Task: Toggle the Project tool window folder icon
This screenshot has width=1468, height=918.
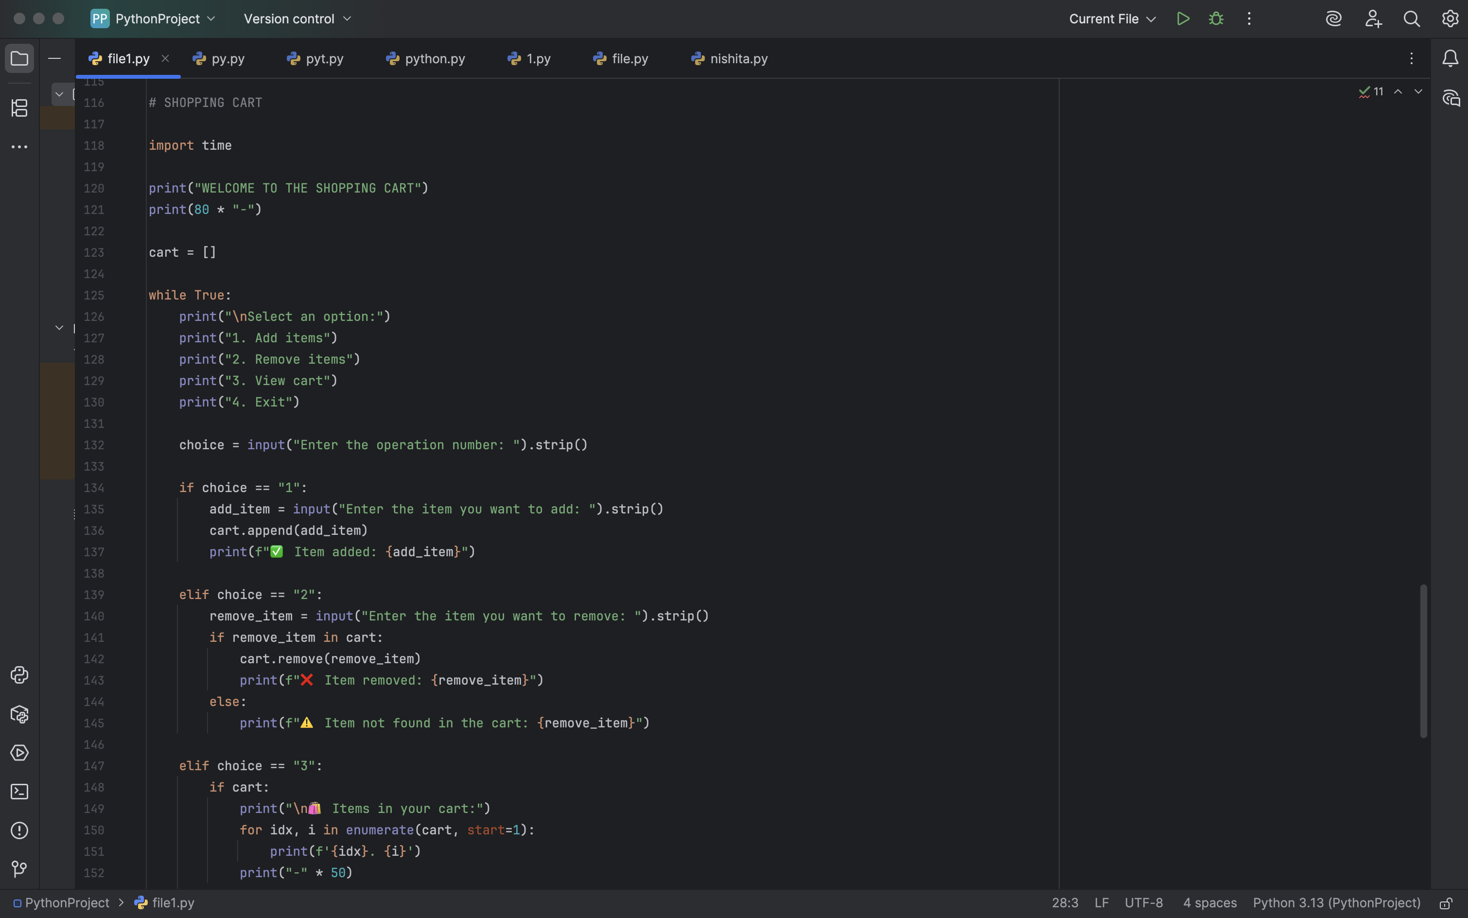Action: 19,59
